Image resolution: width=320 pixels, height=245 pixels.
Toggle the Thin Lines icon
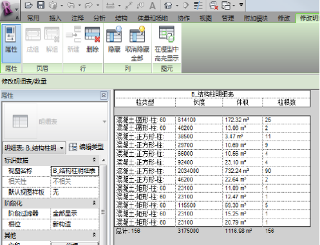[x=198, y=5]
